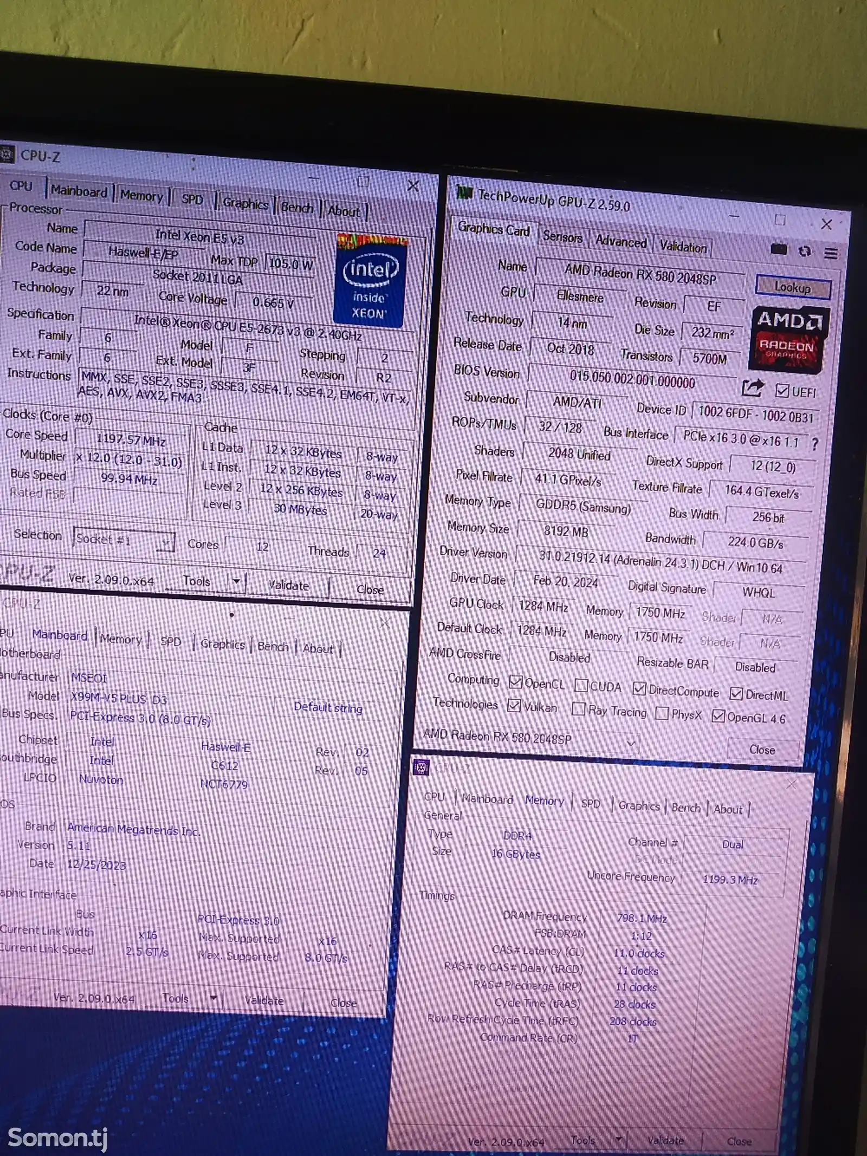
Task: Click the Lookup button in GPU-Z
Action: coord(792,287)
